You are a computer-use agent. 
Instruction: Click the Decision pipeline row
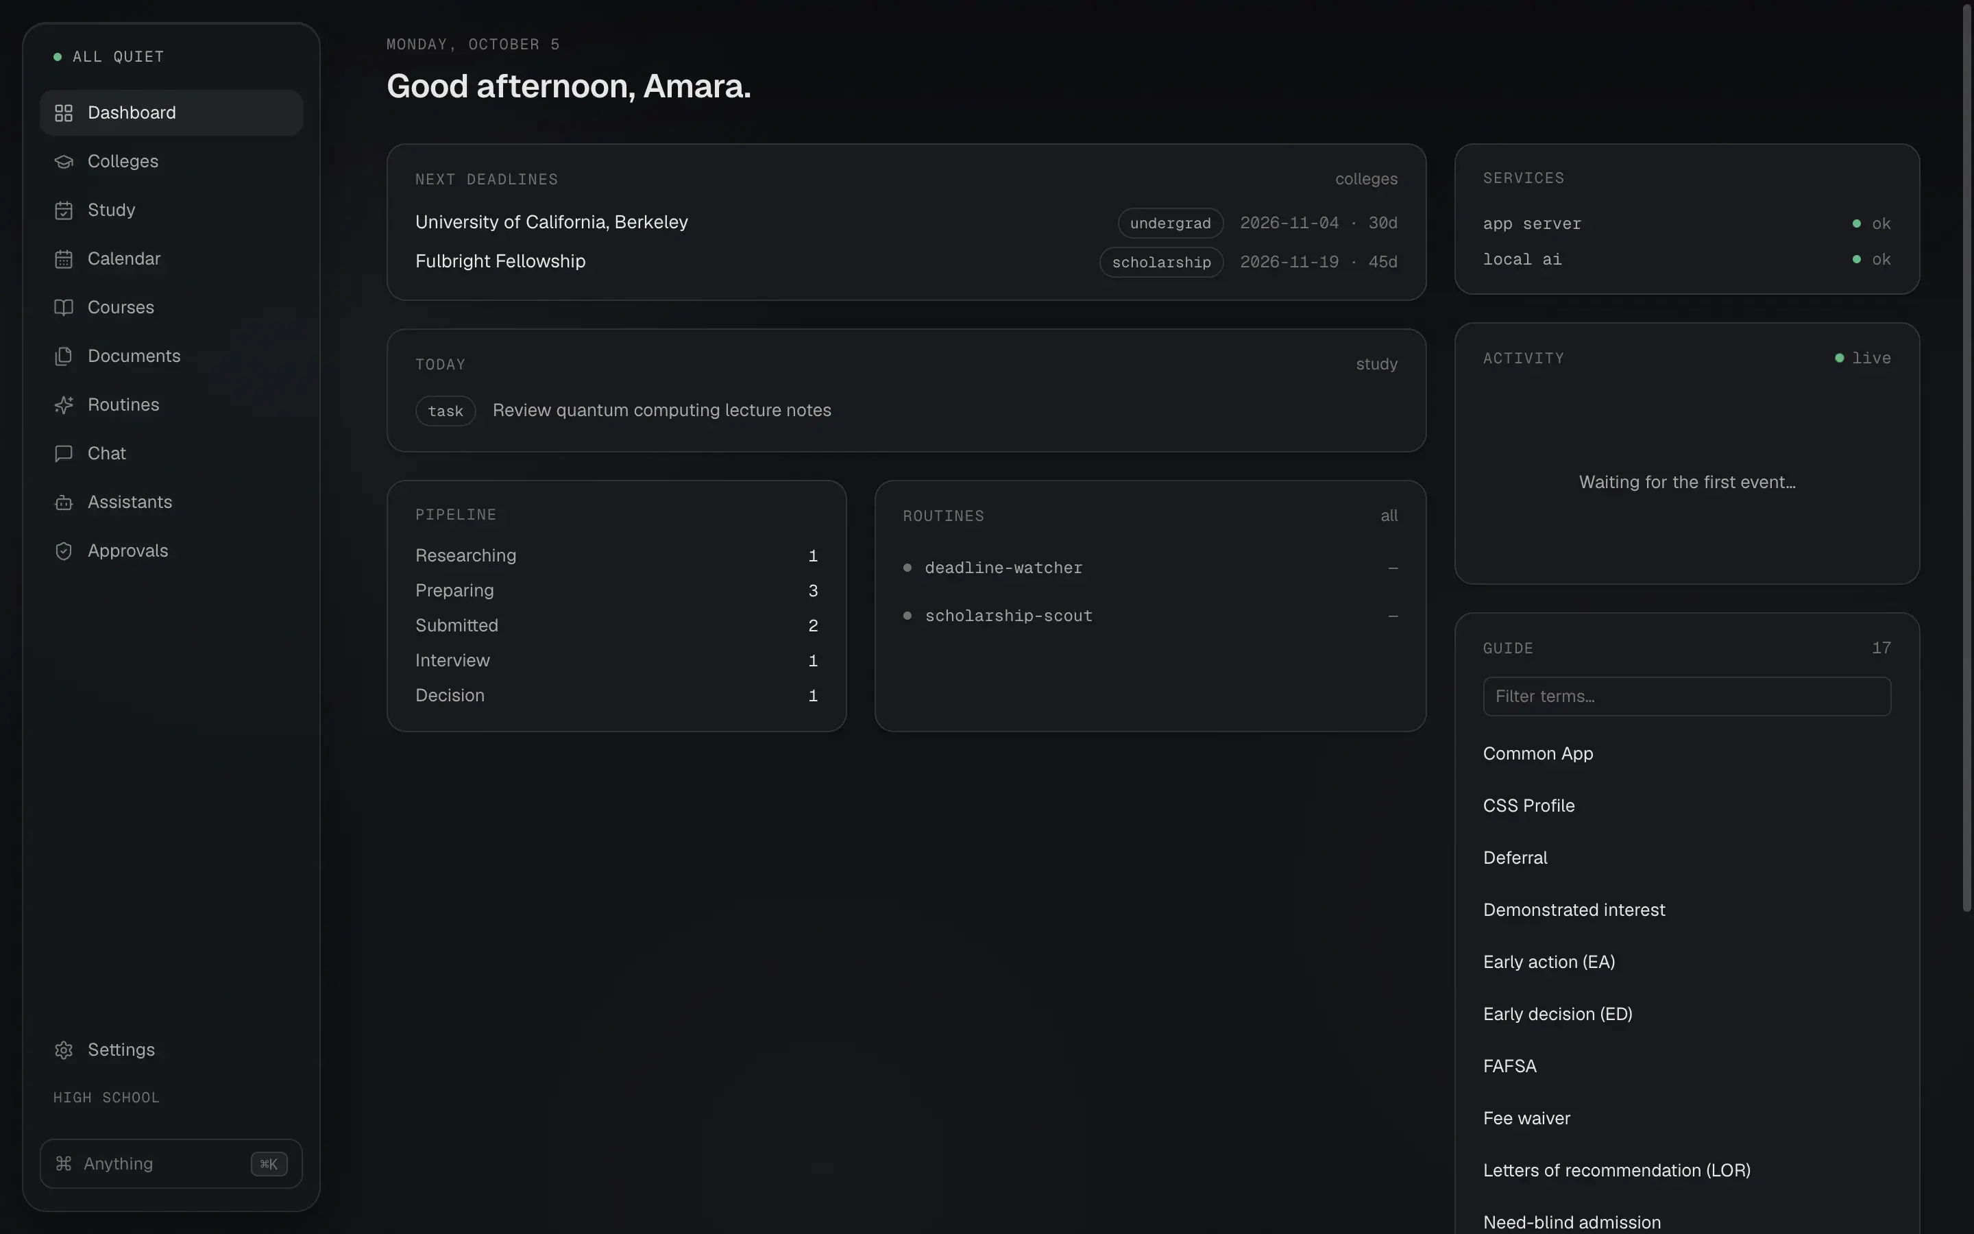616,696
